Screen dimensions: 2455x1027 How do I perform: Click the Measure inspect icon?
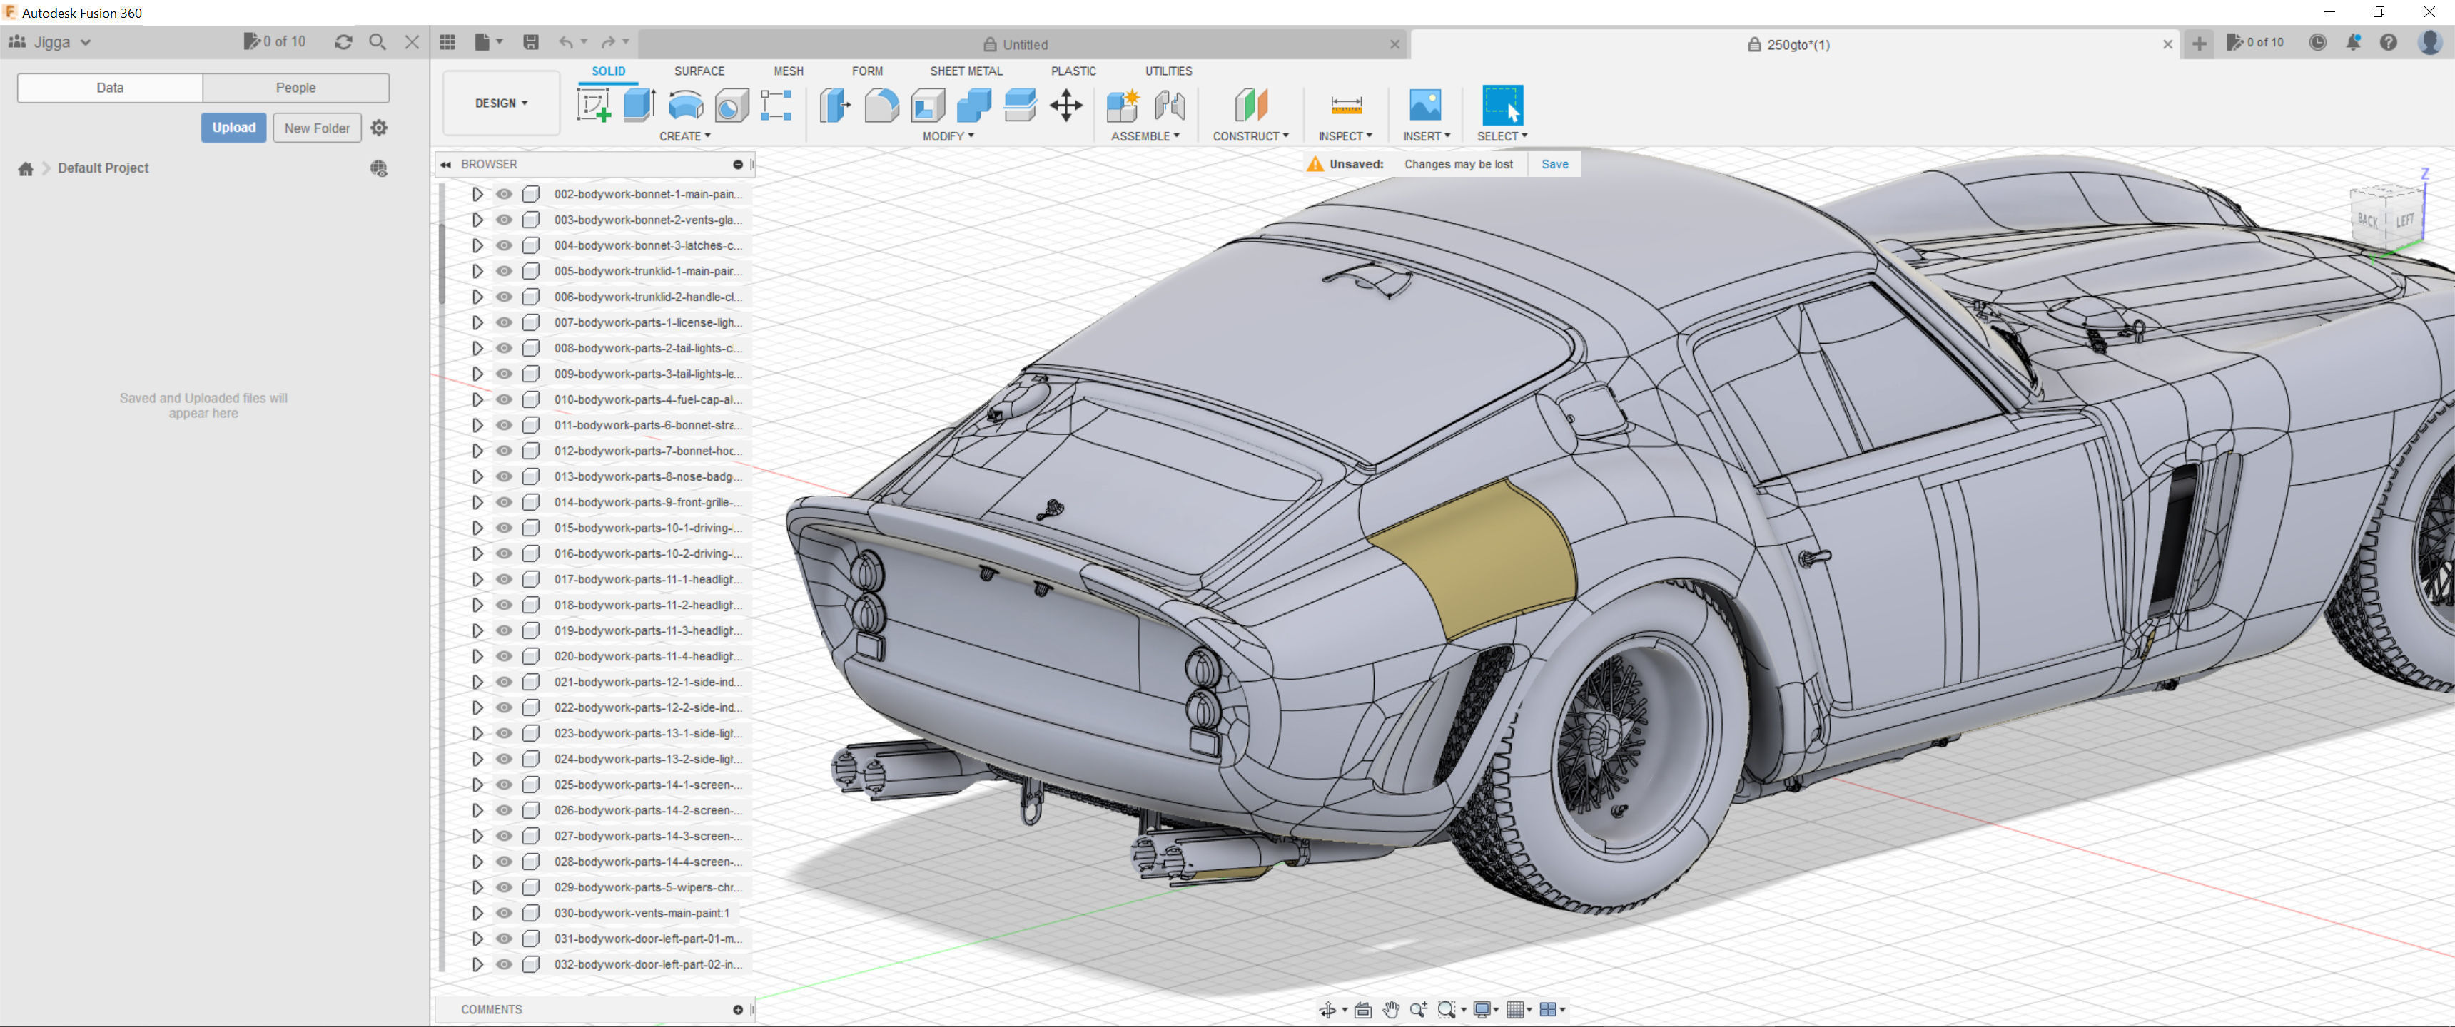[1346, 105]
